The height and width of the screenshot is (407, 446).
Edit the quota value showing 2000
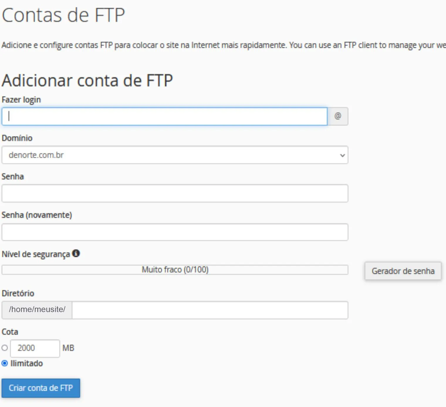coord(35,348)
